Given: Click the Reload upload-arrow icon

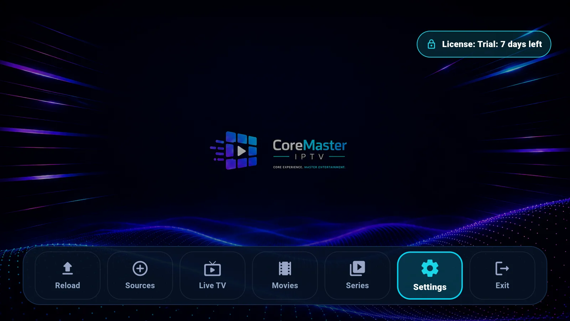Looking at the screenshot, I should (68, 268).
